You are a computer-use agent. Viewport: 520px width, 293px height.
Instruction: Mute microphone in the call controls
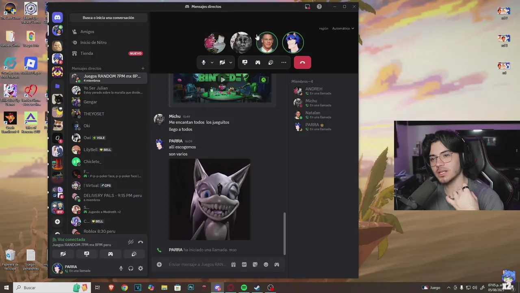(204, 62)
